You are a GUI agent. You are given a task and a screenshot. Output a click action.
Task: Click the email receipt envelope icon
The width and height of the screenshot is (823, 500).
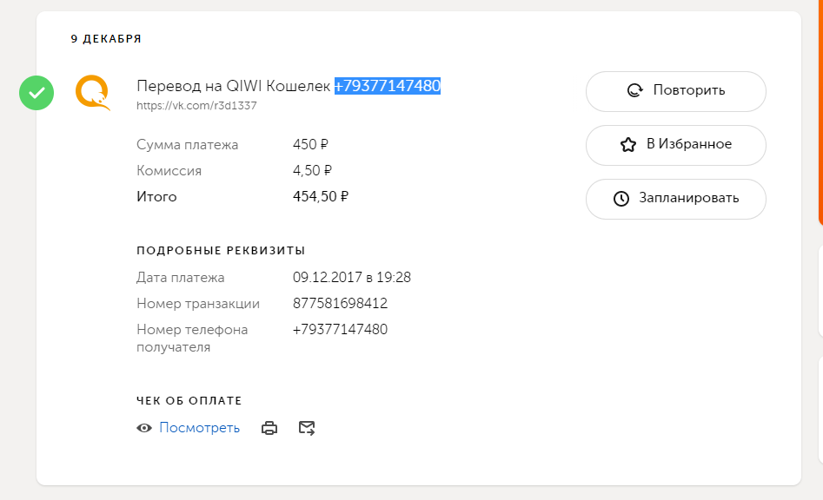coord(307,428)
